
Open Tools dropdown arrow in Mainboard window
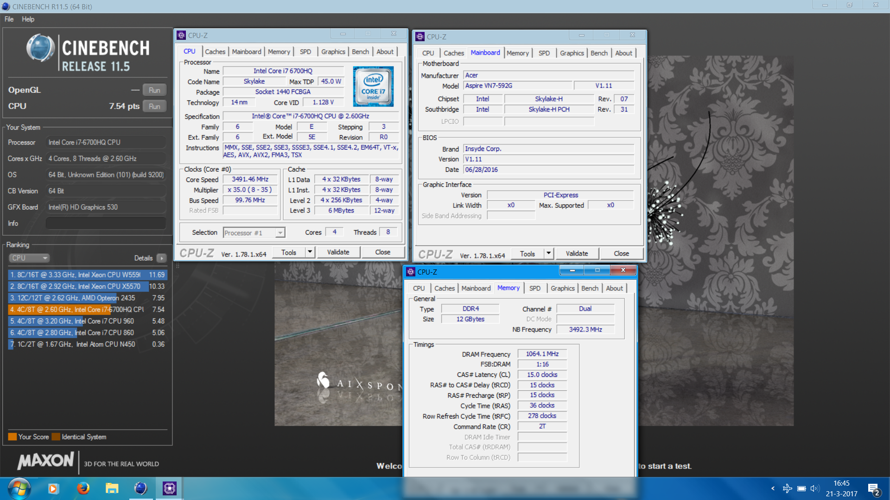[x=549, y=253]
